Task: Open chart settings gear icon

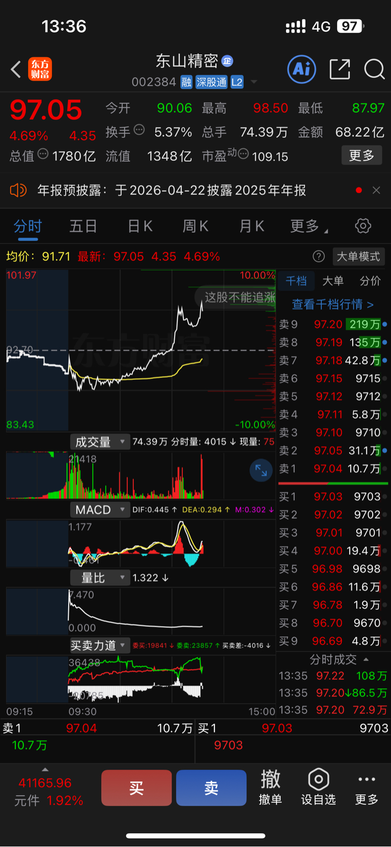Action: [x=363, y=226]
